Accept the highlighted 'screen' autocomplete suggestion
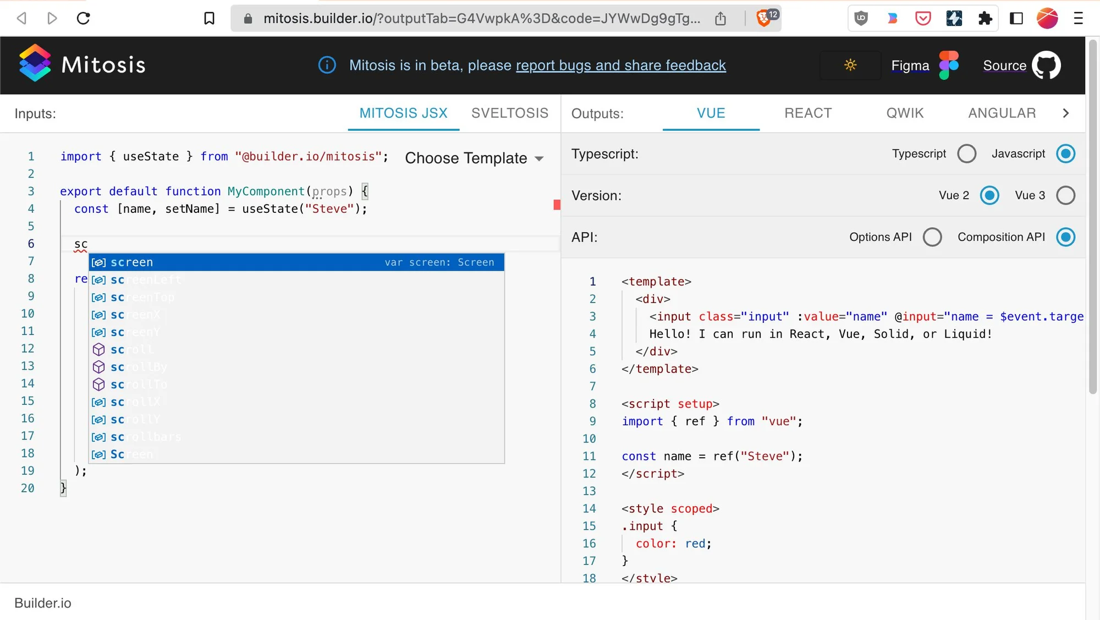Viewport: 1100px width, 620px height. 296,262
